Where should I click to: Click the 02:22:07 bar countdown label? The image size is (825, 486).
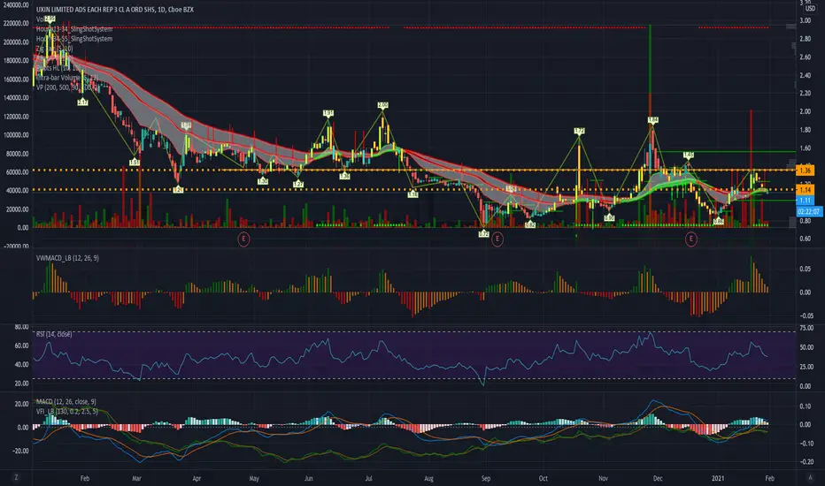(x=809, y=211)
